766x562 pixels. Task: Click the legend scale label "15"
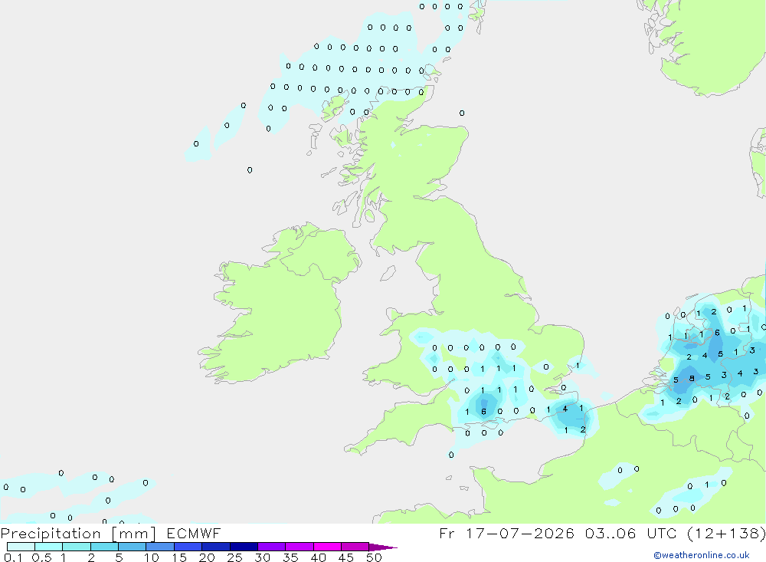[x=179, y=557]
